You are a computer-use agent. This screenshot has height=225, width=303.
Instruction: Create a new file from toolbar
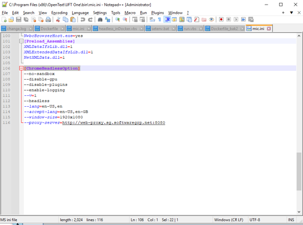pyautogui.click(x=4, y=20)
